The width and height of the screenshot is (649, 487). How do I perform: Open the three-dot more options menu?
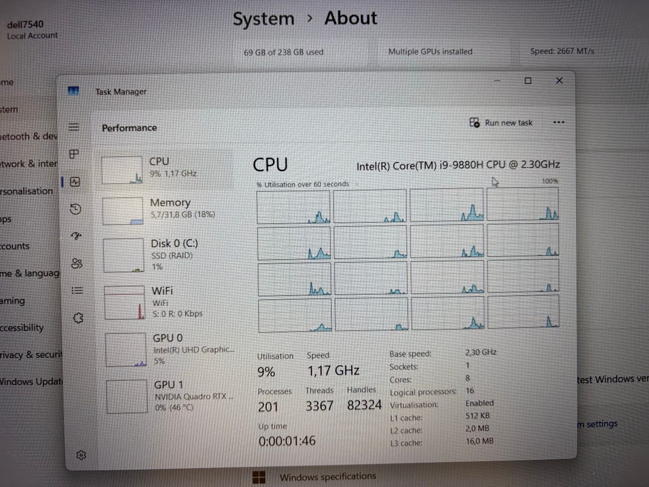[x=558, y=122]
